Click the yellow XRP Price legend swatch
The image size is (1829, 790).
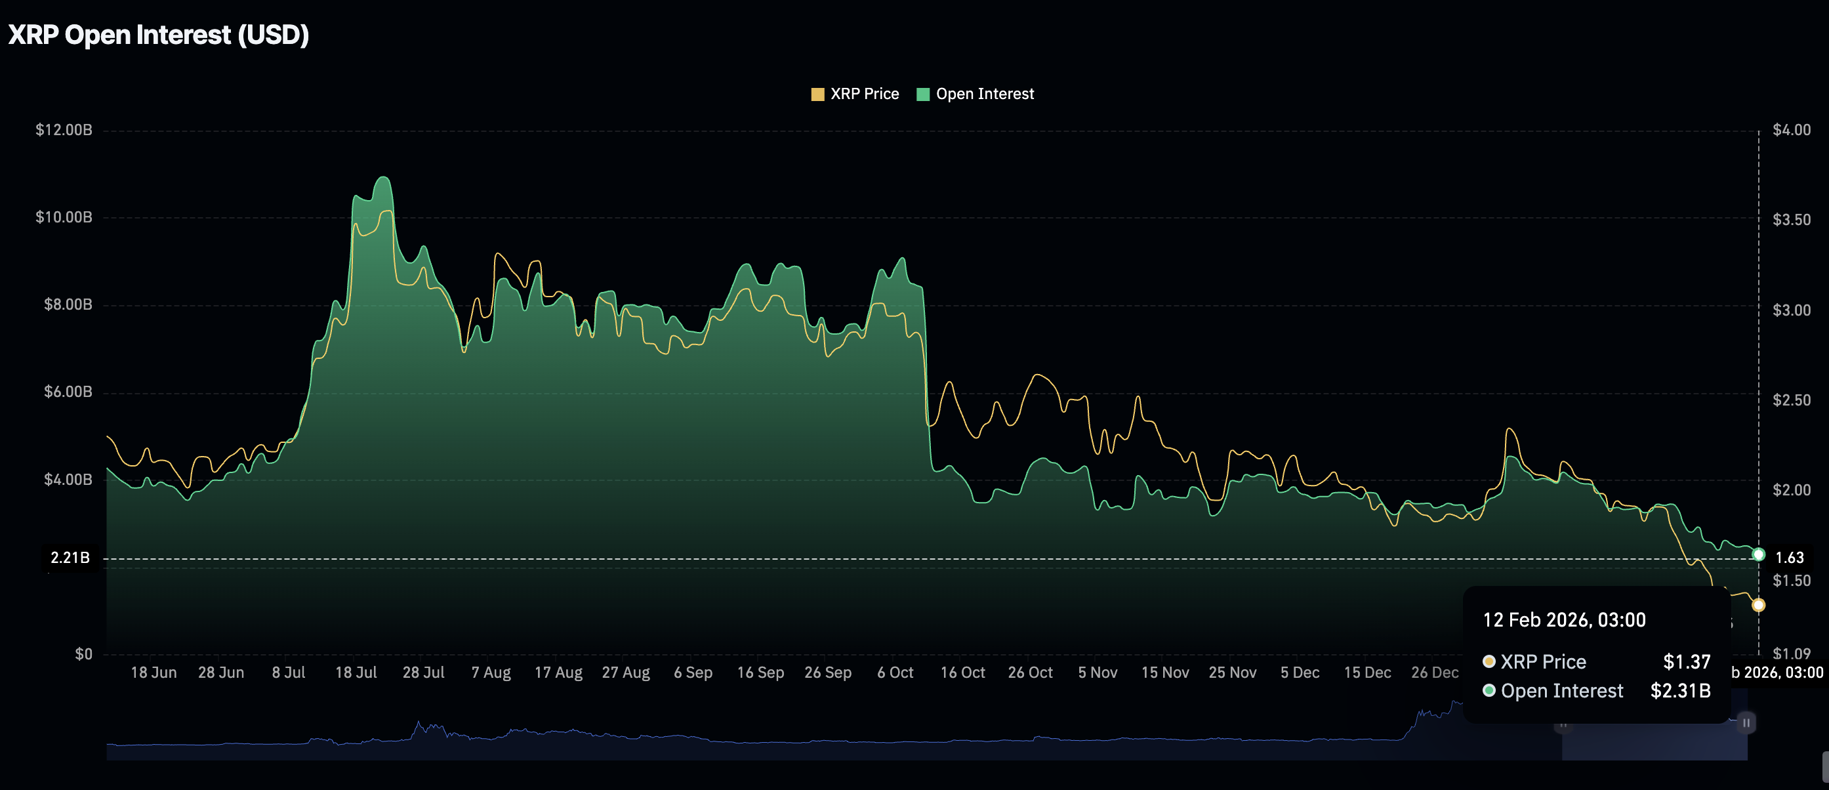point(817,94)
